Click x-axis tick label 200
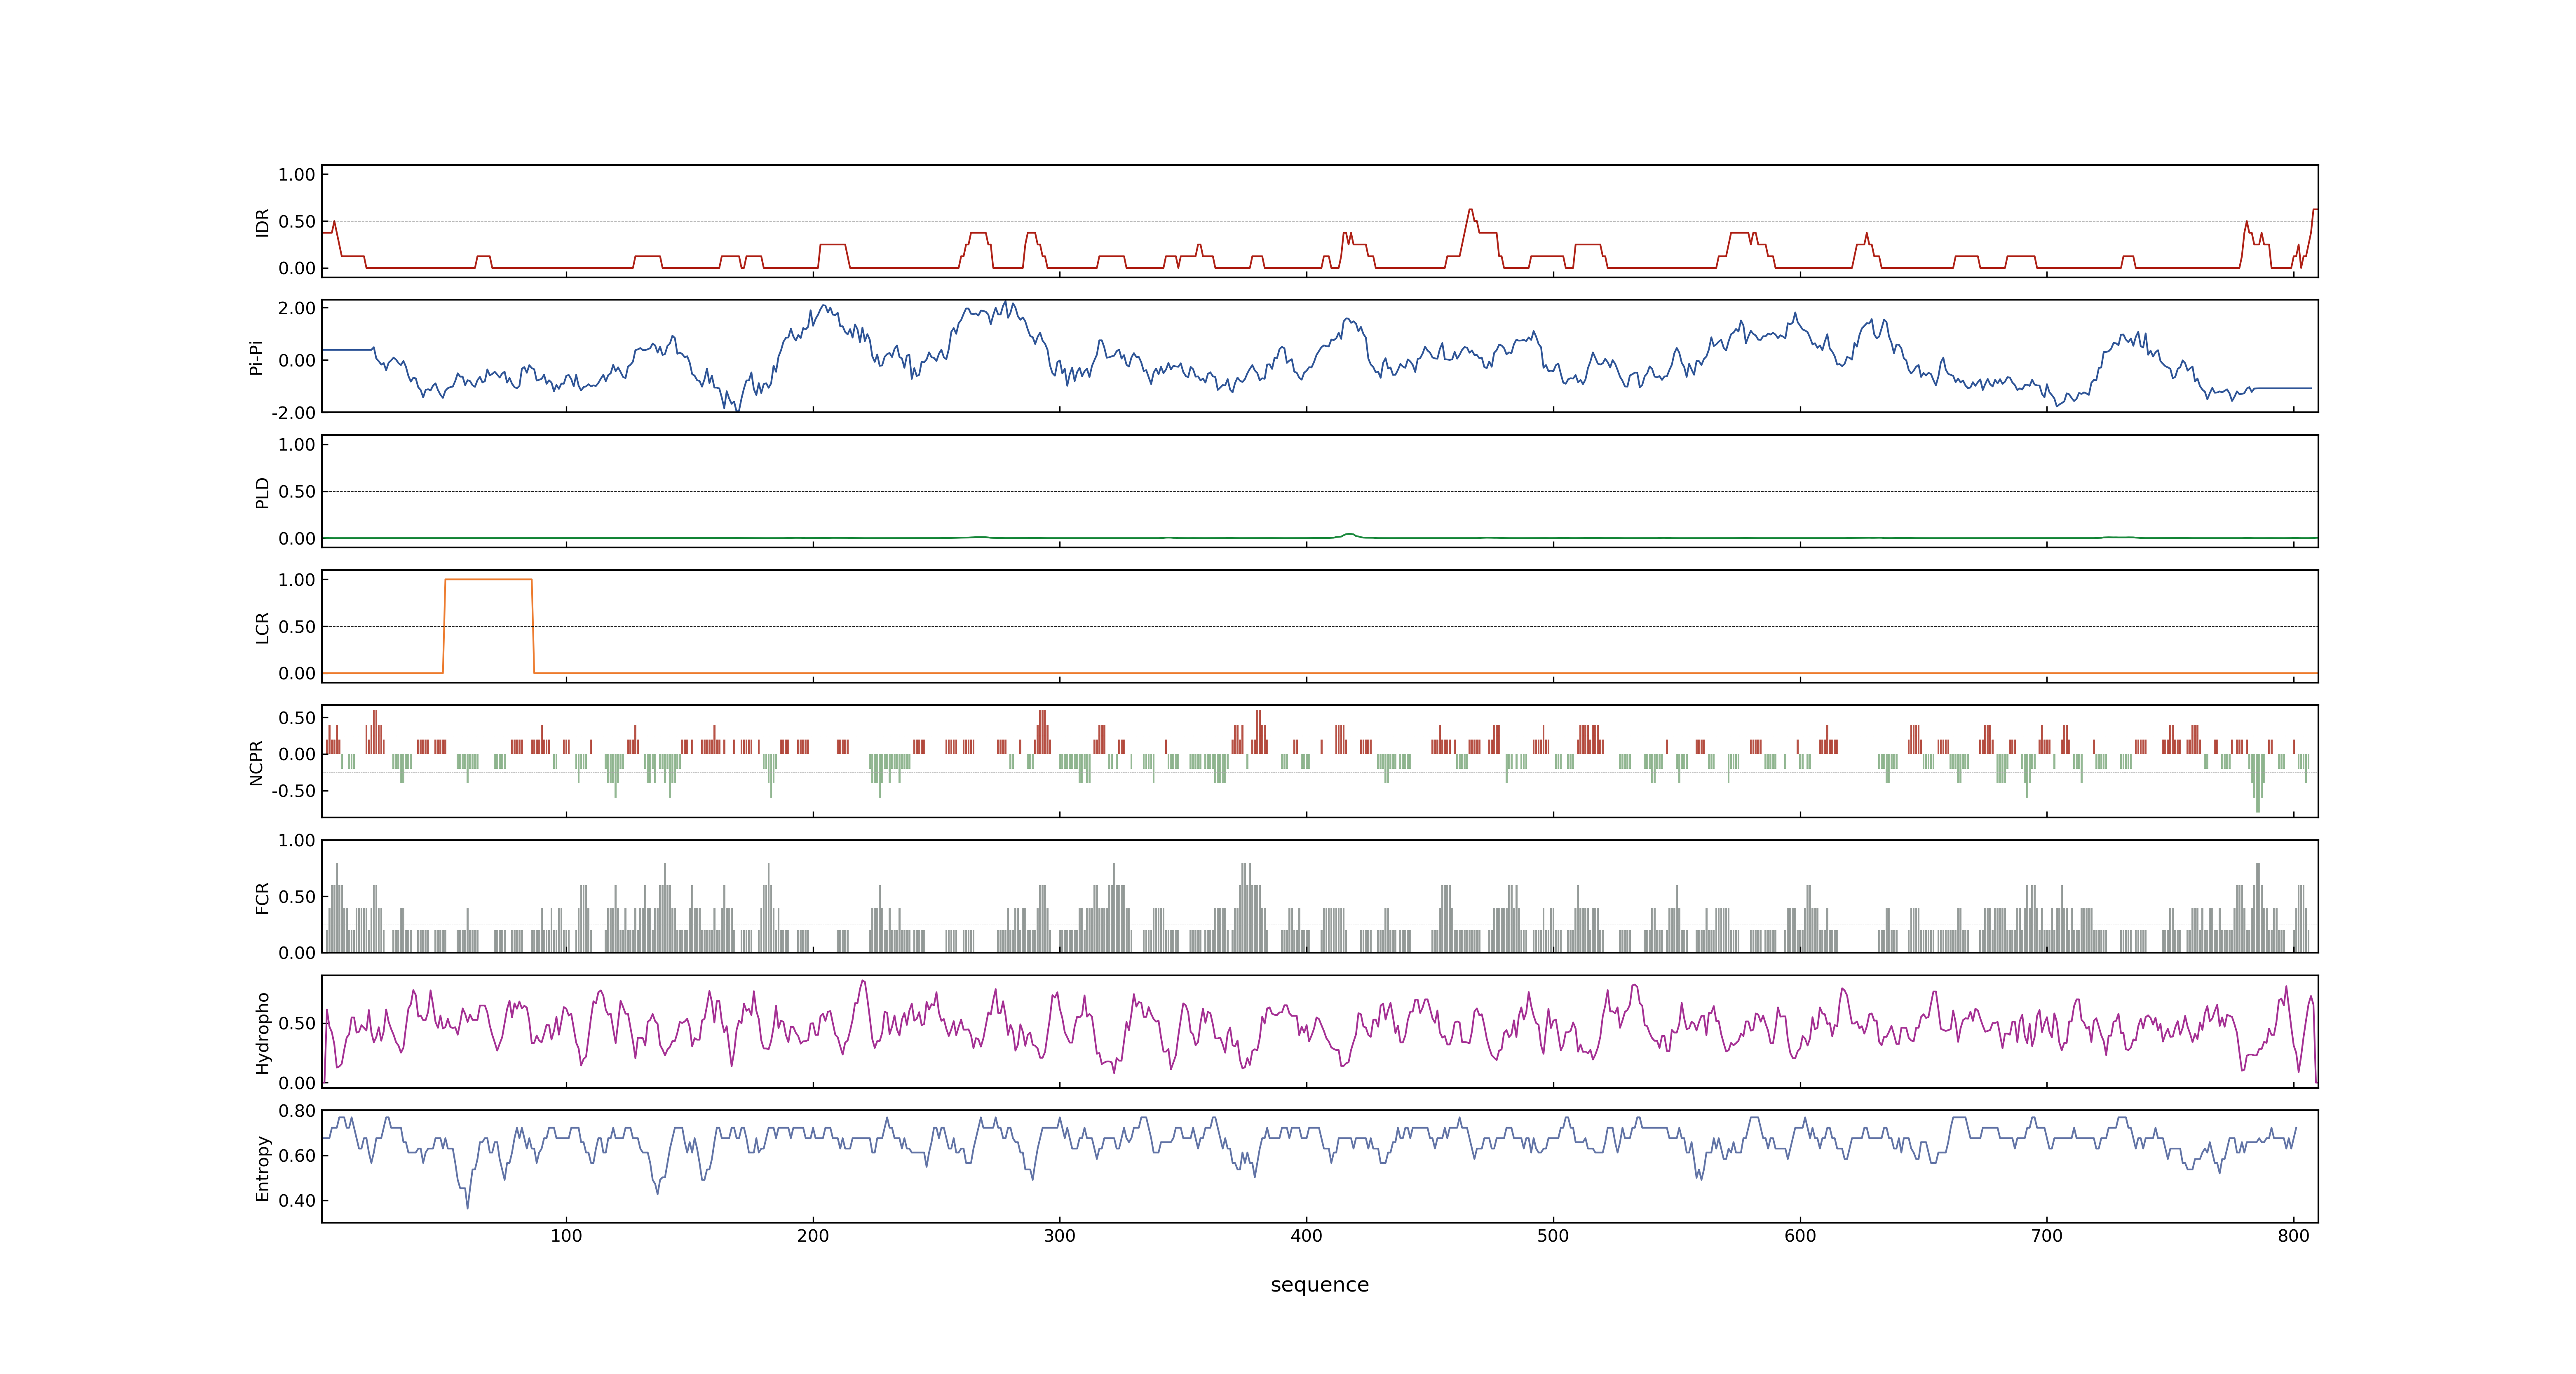 click(x=813, y=1236)
